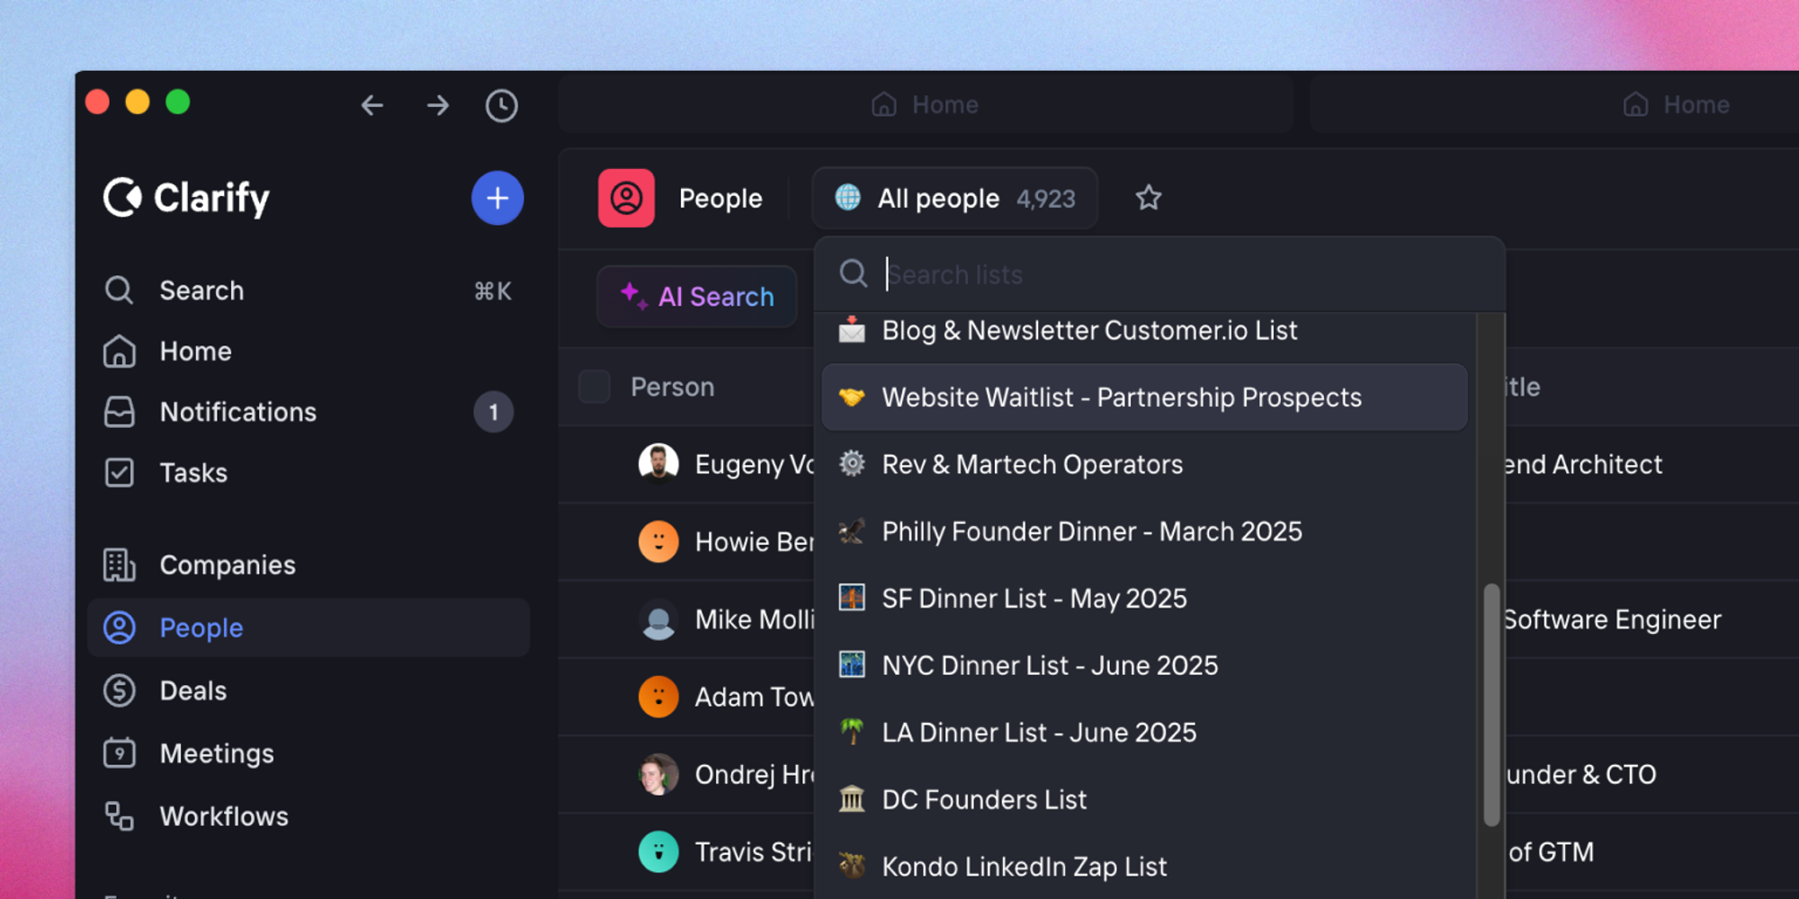The height and width of the screenshot is (899, 1799).
Task: Click the Software Engineer title cell
Action: pyautogui.click(x=1612, y=619)
